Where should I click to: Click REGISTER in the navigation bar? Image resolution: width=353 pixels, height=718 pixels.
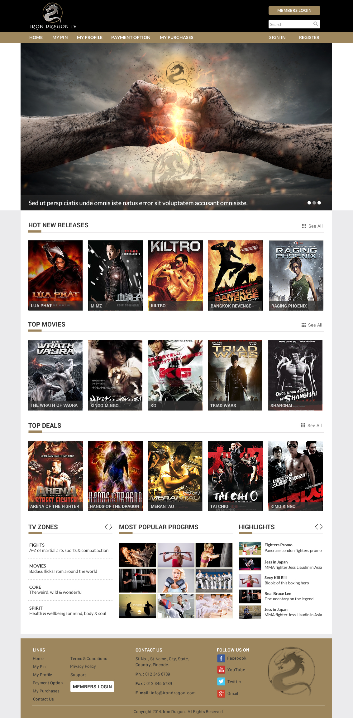coord(309,37)
